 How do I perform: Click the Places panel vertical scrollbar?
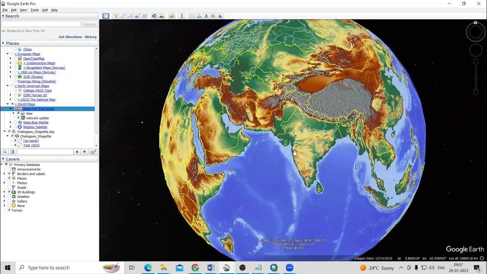click(x=96, y=97)
